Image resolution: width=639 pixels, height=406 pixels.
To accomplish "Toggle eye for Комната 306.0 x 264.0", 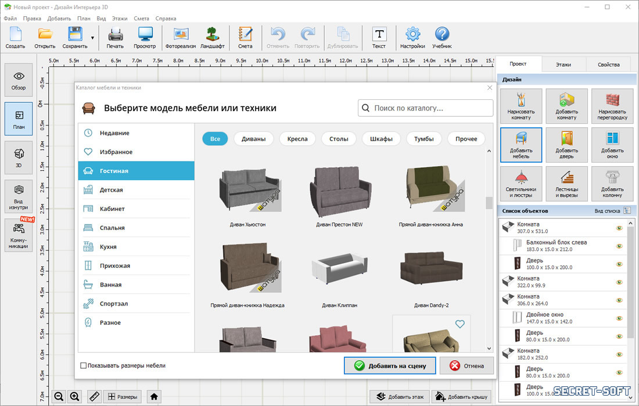I will pyautogui.click(x=619, y=300).
